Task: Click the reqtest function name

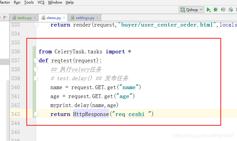Action: [x=61, y=61]
